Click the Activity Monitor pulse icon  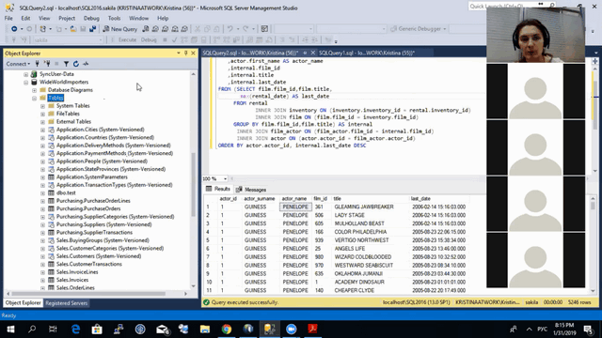(86, 64)
